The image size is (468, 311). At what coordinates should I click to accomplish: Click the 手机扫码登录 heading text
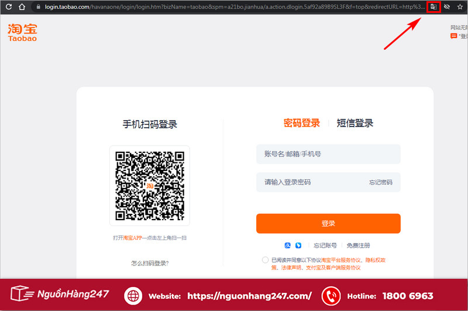[x=150, y=124]
